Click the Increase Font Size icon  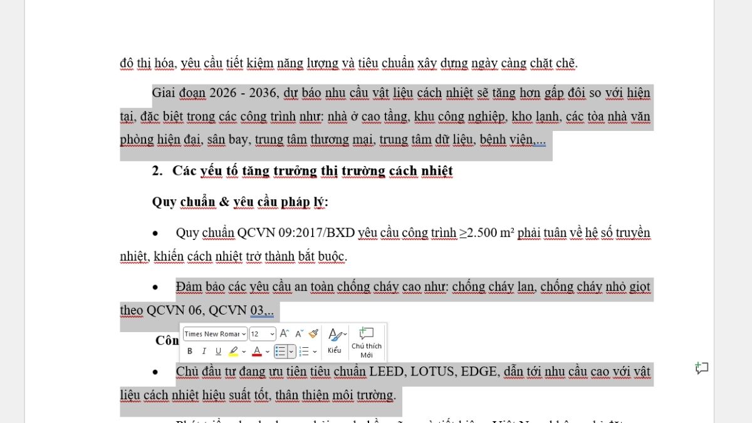pyautogui.click(x=285, y=333)
